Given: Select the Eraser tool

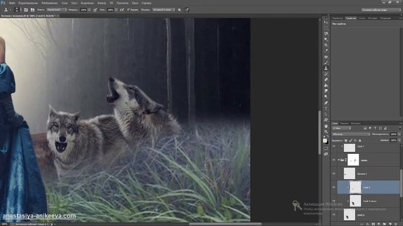Looking at the screenshot, I should [326, 80].
